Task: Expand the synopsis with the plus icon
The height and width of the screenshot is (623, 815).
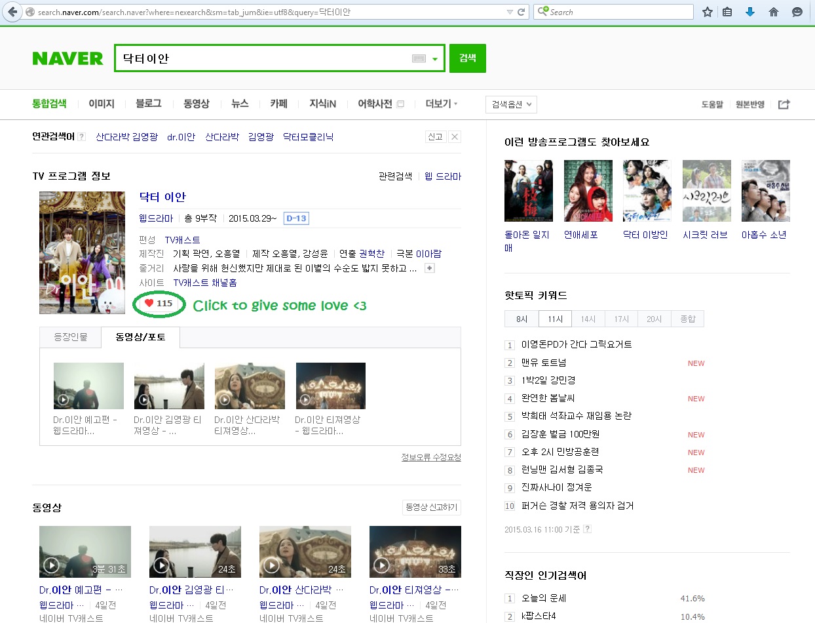Action: 429,268
